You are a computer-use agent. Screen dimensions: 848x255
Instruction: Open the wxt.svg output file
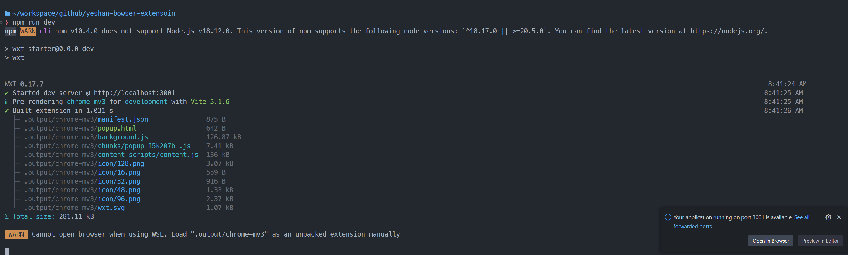tap(111, 208)
